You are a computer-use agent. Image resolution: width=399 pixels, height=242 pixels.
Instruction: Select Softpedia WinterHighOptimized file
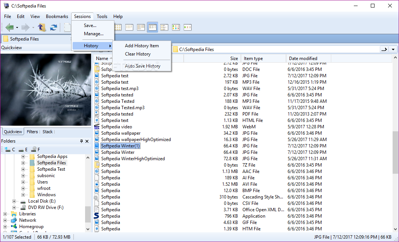(x=133, y=159)
